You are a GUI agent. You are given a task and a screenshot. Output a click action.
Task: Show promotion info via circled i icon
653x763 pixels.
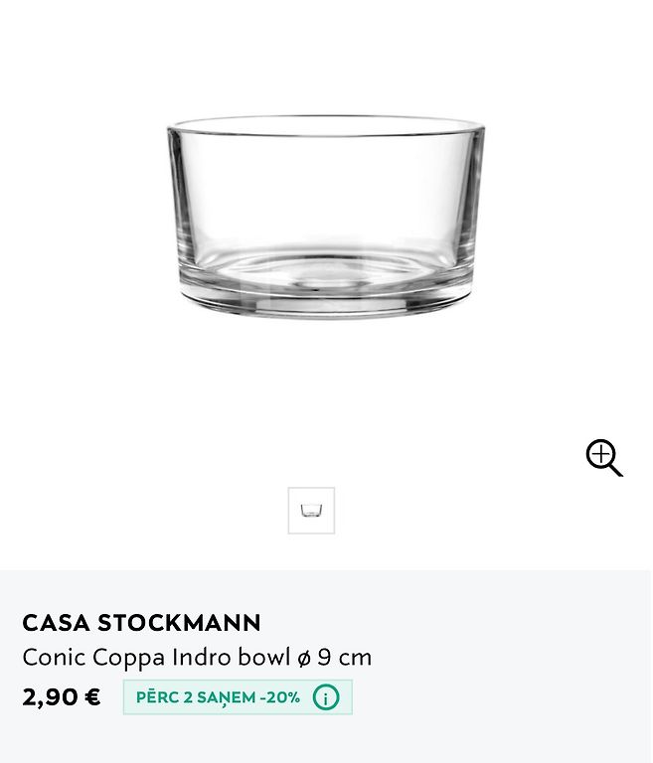pos(326,697)
